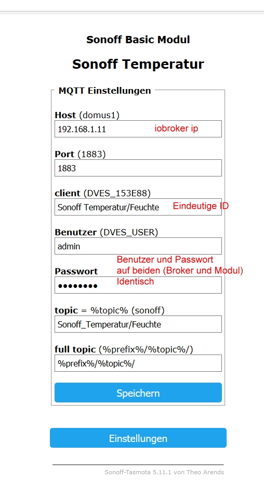Click the Benutzer label

76,232
